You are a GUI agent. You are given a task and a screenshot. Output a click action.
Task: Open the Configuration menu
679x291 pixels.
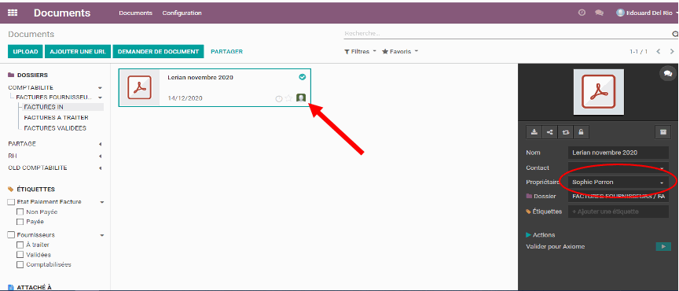(182, 13)
